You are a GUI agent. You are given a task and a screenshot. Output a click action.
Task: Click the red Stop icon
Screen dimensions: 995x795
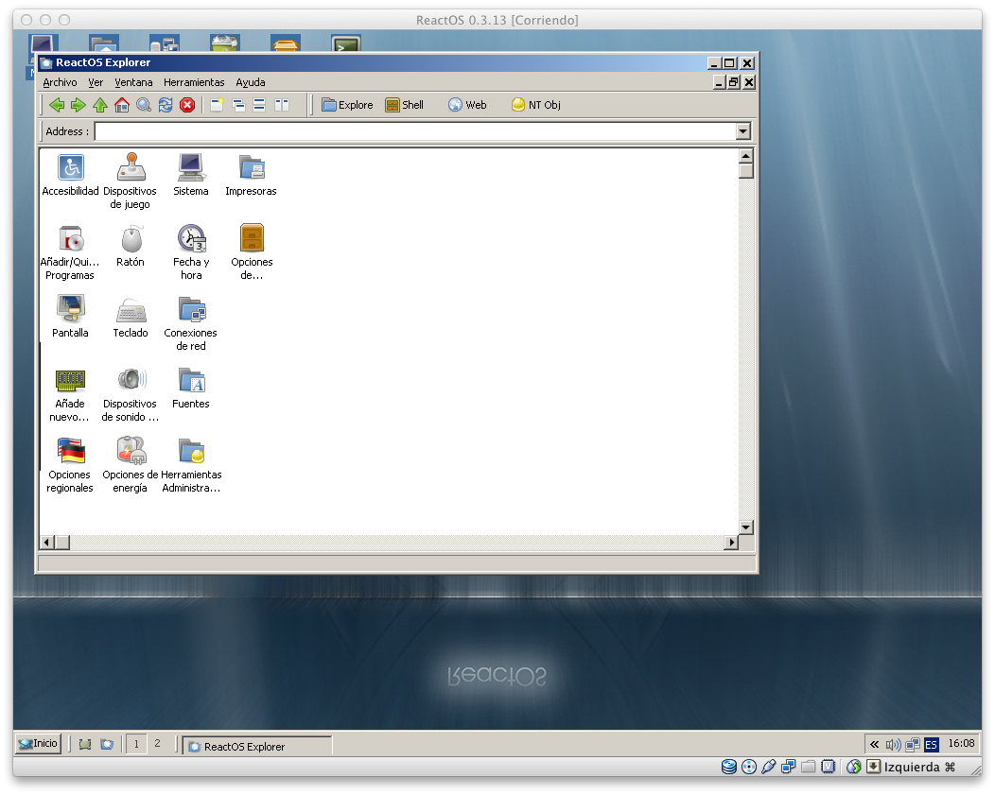(x=187, y=105)
